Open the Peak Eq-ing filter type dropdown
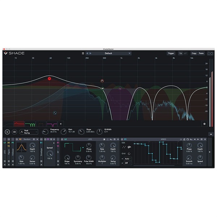This screenshot has height=217, width=217. [x=29, y=132]
